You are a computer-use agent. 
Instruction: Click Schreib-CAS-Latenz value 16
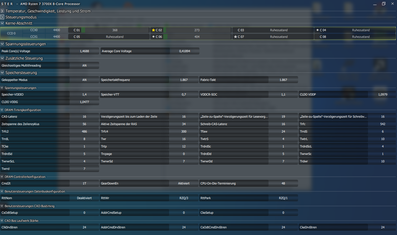click(x=283, y=124)
